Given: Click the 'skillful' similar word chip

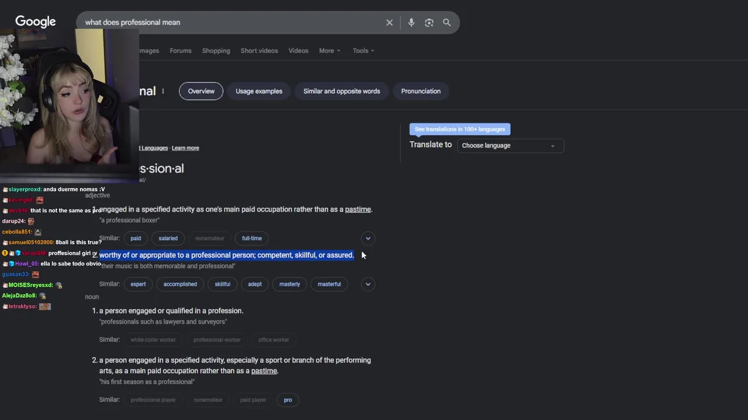Looking at the screenshot, I should pyautogui.click(x=223, y=284).
